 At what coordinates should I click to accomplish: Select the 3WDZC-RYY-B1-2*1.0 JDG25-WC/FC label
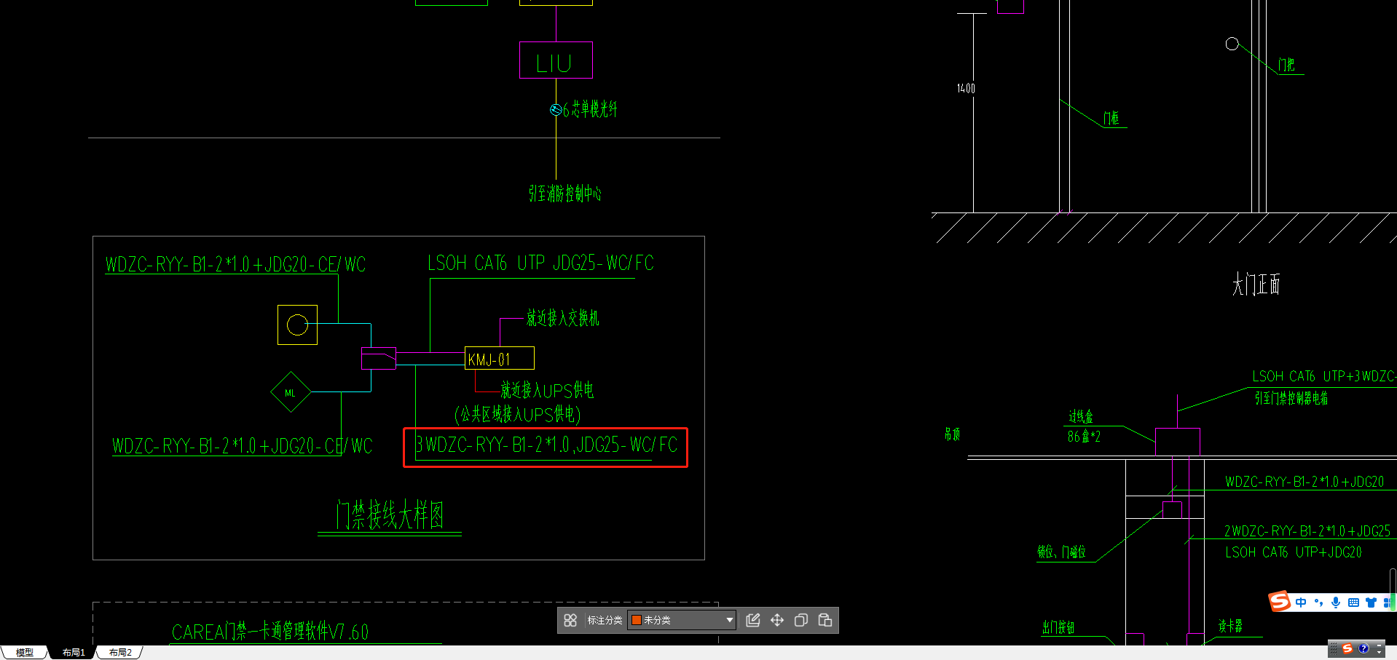(x=546, y=445)
